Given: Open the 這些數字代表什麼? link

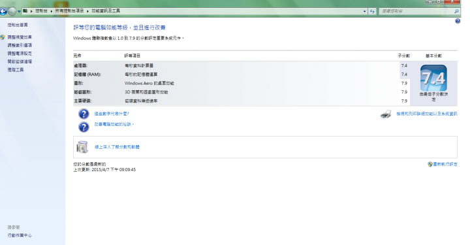Looking at the screenshot, I should click(x=112, y=114).
